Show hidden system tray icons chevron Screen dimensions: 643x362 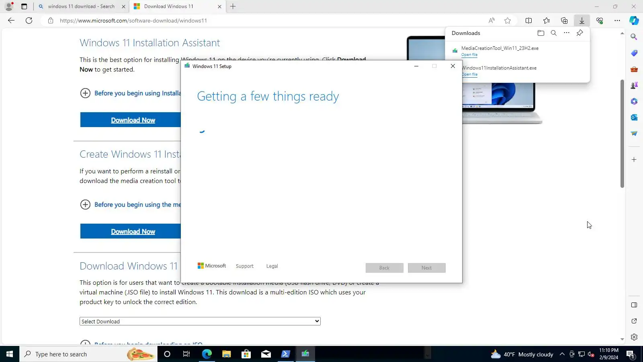(562, 354)
